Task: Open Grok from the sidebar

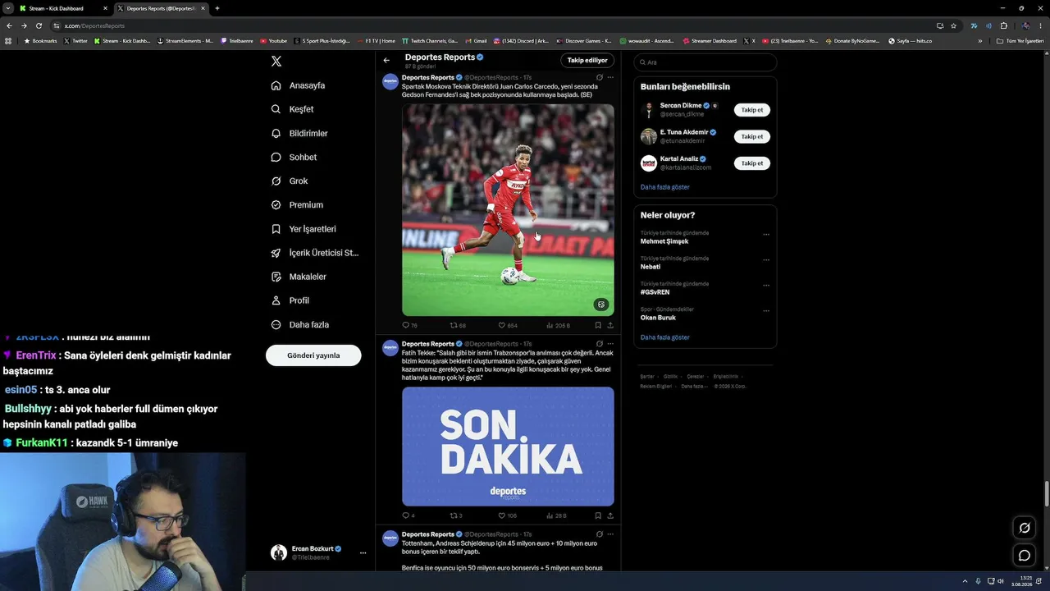Action: pos(290,181)
